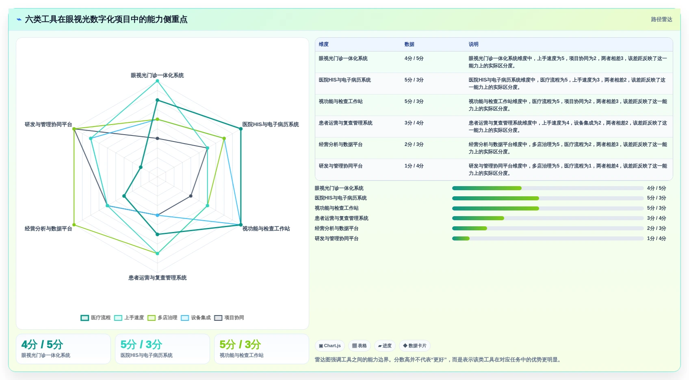Toggle the 项目协同 legend series
This screenshot has width=689, height=380.
pos(229,318)
